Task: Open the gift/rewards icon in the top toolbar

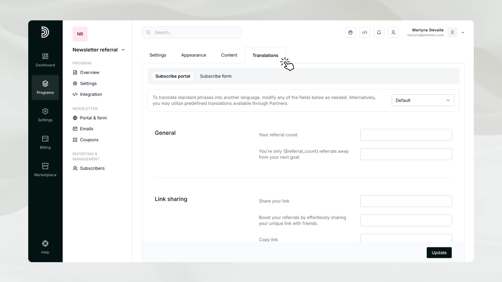Action: pos(350,32)
